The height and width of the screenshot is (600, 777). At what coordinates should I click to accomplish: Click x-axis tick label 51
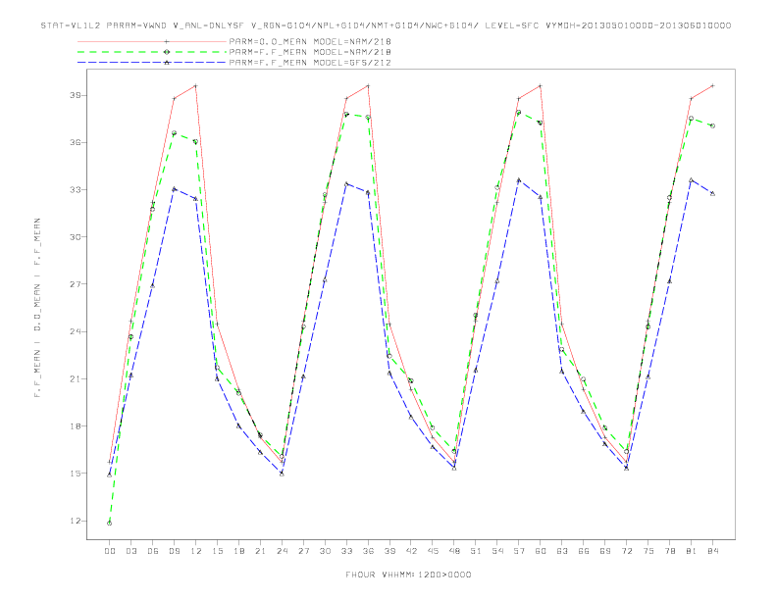476,551
